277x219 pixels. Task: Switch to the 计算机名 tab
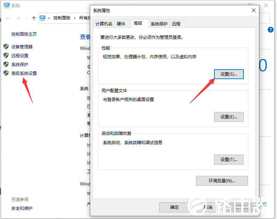(104, 24)
